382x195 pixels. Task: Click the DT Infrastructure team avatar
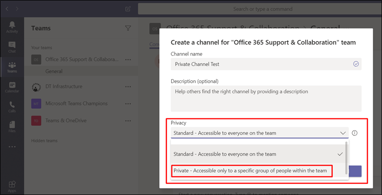tap(36, 87)
